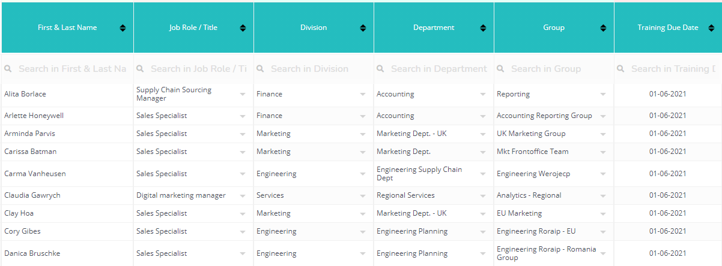722x266 pixels.
Task: Open Claudia Gawrych's Division dropdown showing Services
Action: [x=363, y=196]
